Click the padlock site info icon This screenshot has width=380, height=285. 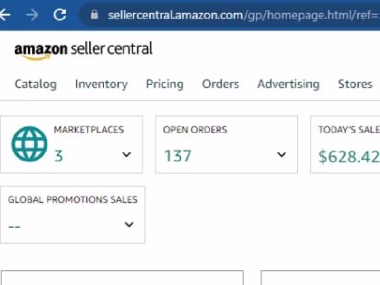[x=94, y=15]
